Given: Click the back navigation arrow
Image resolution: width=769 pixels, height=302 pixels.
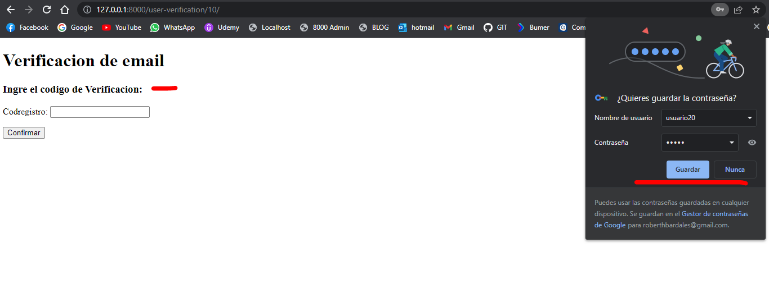Looking at the screenshot, I should (11, 10).
